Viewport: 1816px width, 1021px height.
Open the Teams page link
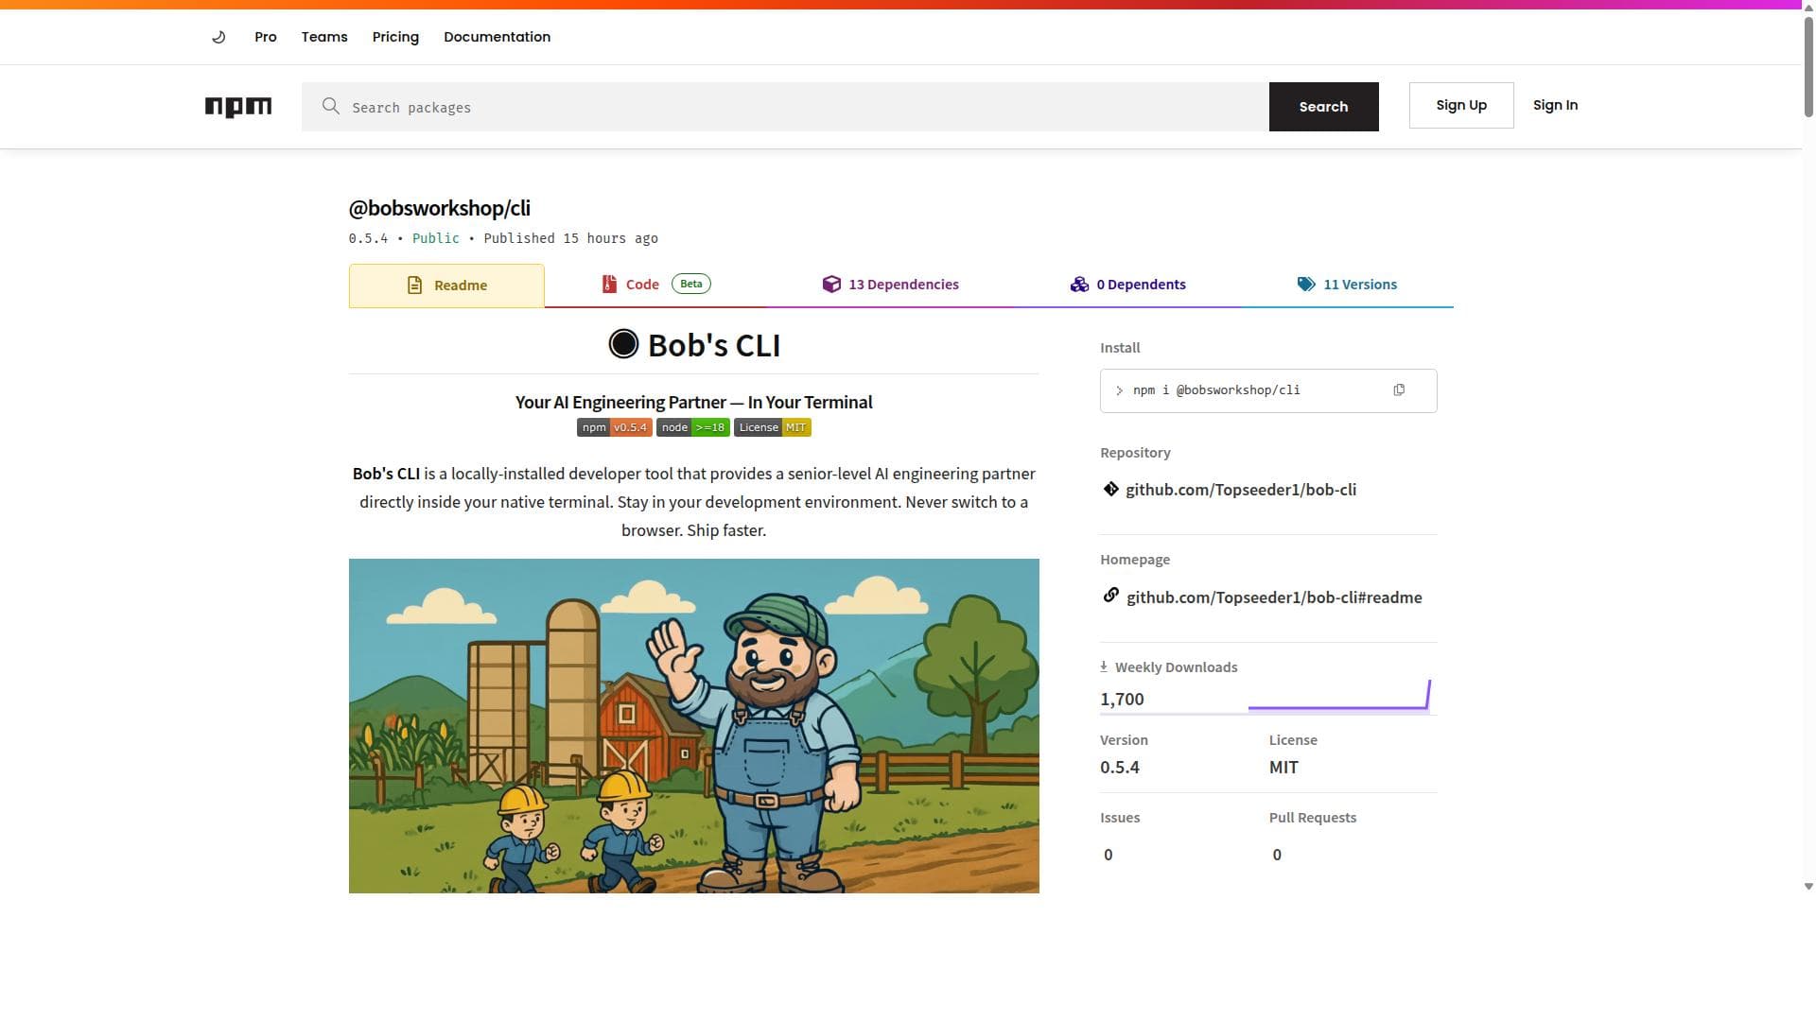[324, 37]
